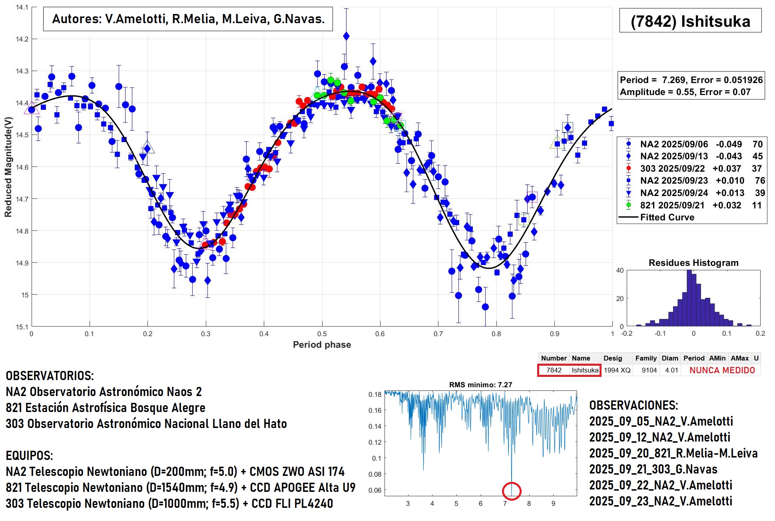This screenshot has height=521, width=775.
Task: Click the red circle legend marker for 303 2025/09/22
Action: pos(628,168)
